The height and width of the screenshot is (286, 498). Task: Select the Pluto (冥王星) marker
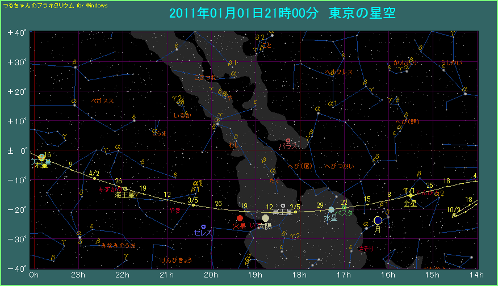point(283,205)
